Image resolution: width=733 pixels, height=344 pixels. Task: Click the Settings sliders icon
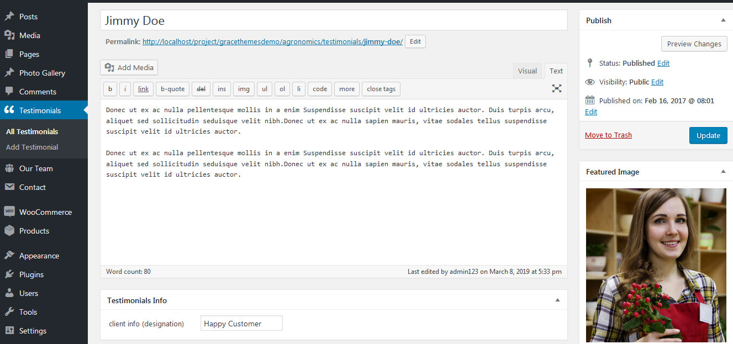(x=9, y=331)
